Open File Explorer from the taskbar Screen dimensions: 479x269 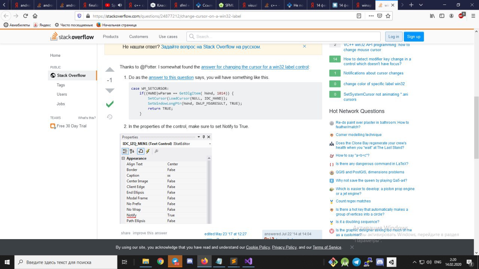point(146,262)
